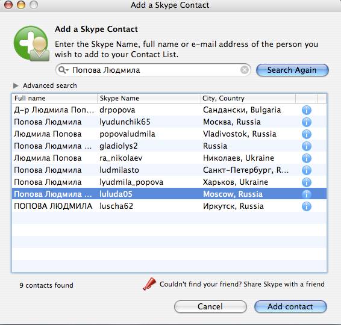341x325 pixels.
Task: Show info for ra_nikolaev contact
Action: (x=307, y=158)
